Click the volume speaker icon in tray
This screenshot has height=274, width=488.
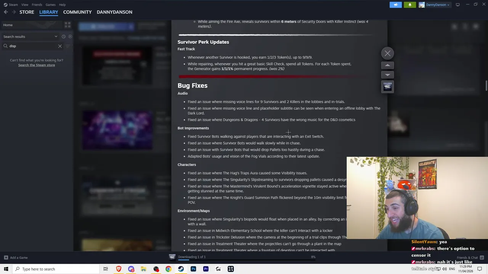click(x=445, y=269)
